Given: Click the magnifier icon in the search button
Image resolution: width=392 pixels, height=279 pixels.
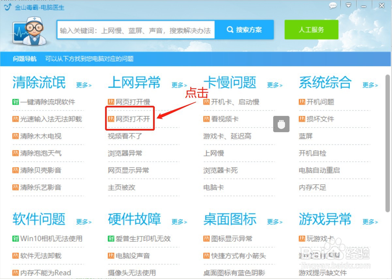Looking at the screenshot, I should (x=230, y=29).
